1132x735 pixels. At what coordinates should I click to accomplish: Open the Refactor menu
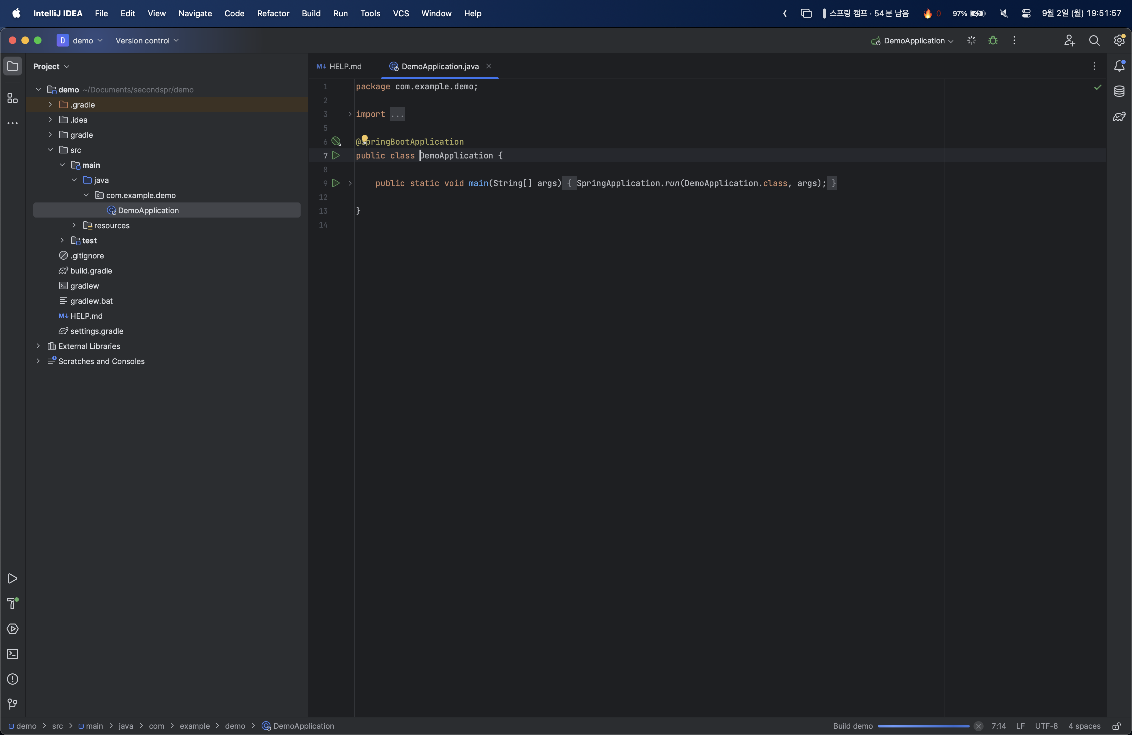[273, 13]
